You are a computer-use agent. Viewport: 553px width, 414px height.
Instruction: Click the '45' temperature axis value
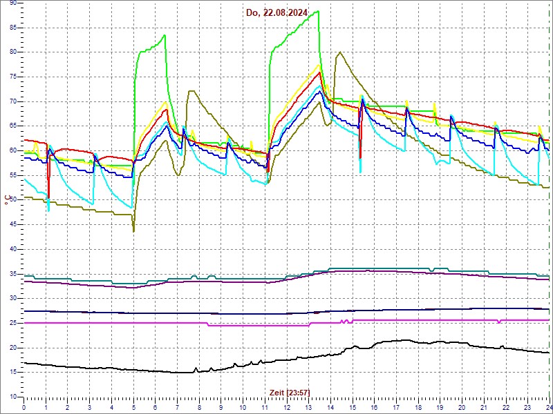(13, 225)
